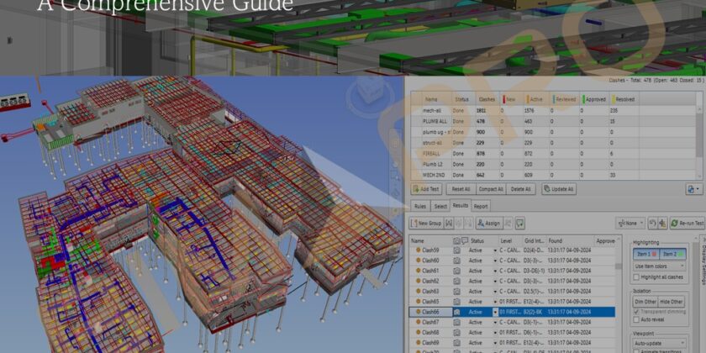706x353 pixels.
Task: Select the struct-all test row
Action: tap(553, 143)
